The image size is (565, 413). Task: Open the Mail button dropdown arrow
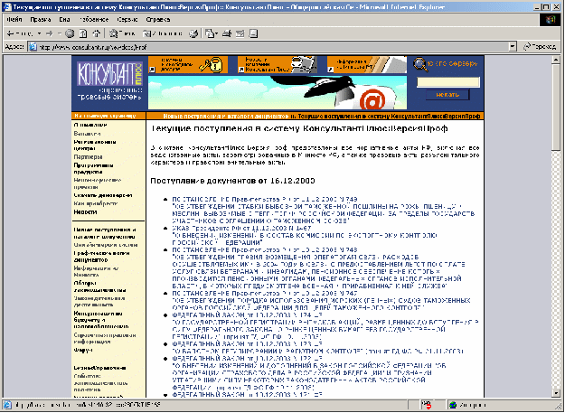[217, 33]
